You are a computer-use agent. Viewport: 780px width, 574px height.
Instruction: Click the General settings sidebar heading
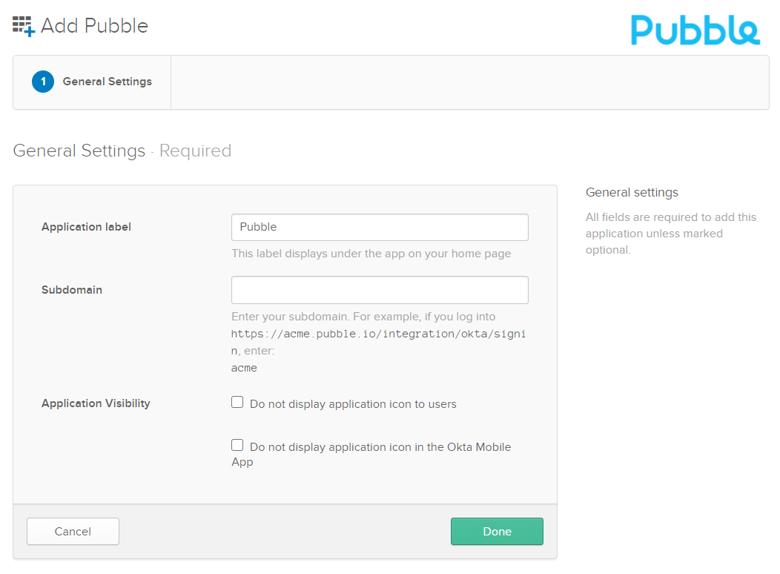pos(632,193)
